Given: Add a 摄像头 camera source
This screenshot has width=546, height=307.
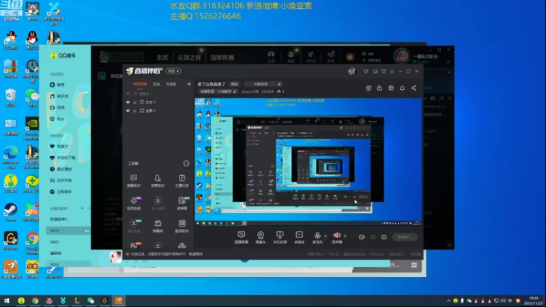Looking at the screenshot, I should click(261, 237).
